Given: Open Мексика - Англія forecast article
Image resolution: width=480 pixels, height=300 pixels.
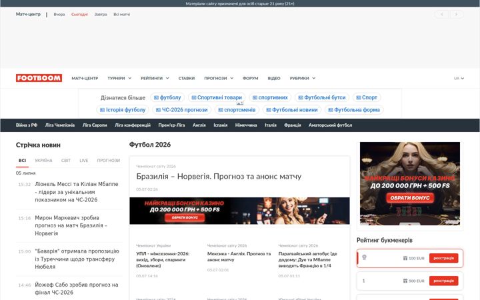Looking at the screenshot, I should 239,257.
